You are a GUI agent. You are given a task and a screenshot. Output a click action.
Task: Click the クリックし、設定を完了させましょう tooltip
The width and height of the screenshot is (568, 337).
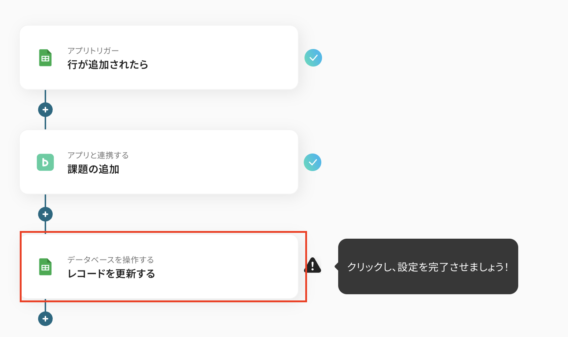(x=427, y=267)
